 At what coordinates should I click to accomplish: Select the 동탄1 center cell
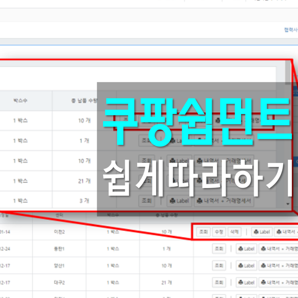(x=59, y=249)
